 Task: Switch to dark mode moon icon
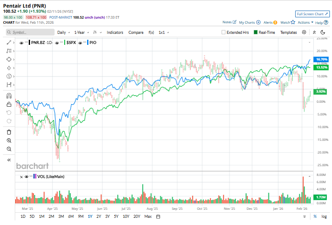pos(323,32)
